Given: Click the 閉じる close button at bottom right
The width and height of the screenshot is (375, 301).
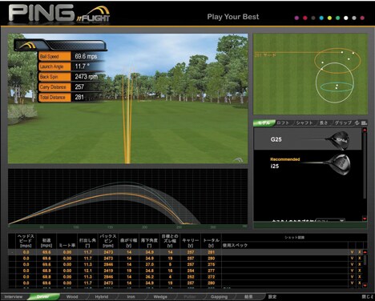Looking at the screenshot, I should click(x=368, y=297).
